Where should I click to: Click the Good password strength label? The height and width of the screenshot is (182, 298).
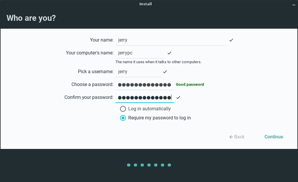tap(190, 85)
